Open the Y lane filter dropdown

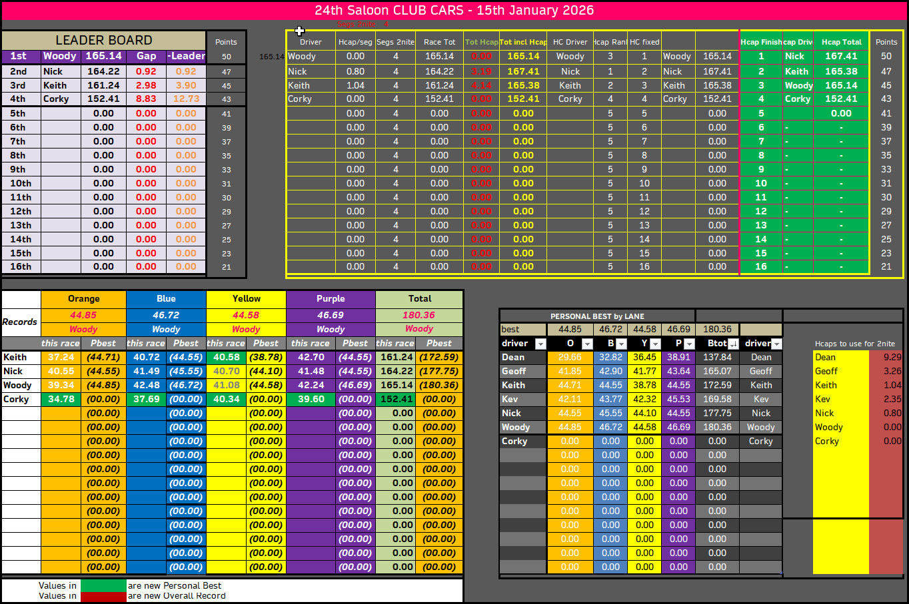(x=655, y=344)
